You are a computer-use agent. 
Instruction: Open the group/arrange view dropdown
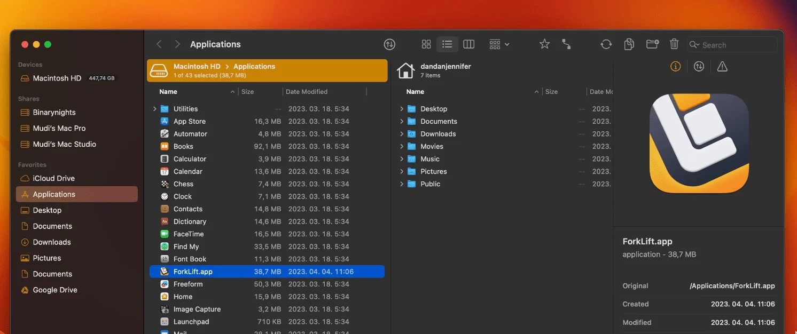(x=499, y=44)
